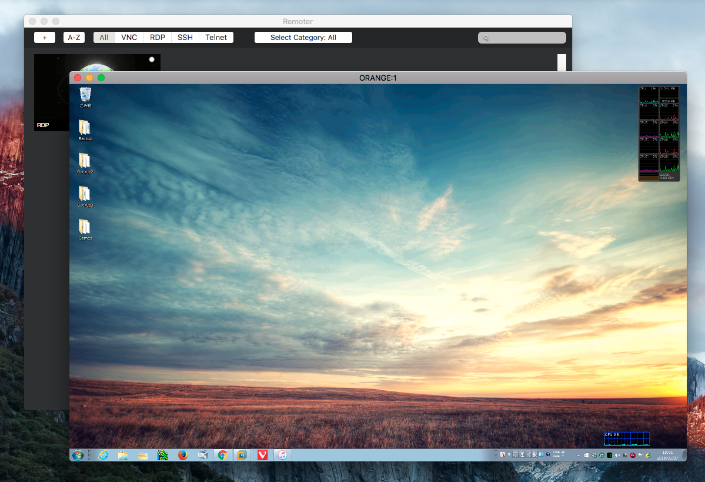Open Google Chrome in the remote taskbar
Screen dimensions: 705x482
pos(222,455)
